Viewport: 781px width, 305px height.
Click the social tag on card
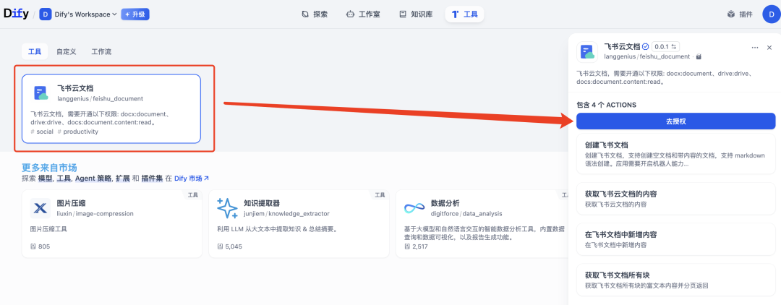[42, 132]
